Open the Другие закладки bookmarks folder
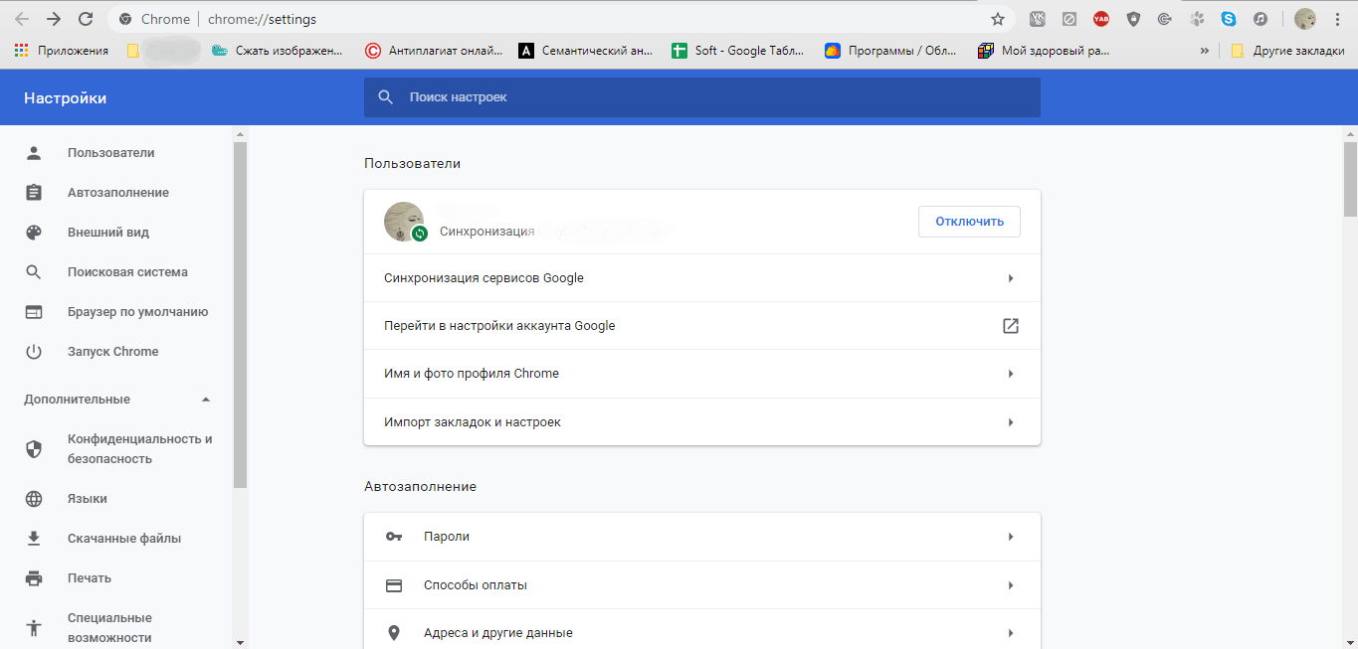 [1287, 51]
